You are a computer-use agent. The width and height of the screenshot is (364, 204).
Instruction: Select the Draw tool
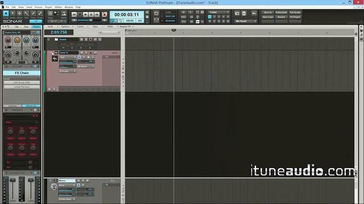(x=33, y=14)
